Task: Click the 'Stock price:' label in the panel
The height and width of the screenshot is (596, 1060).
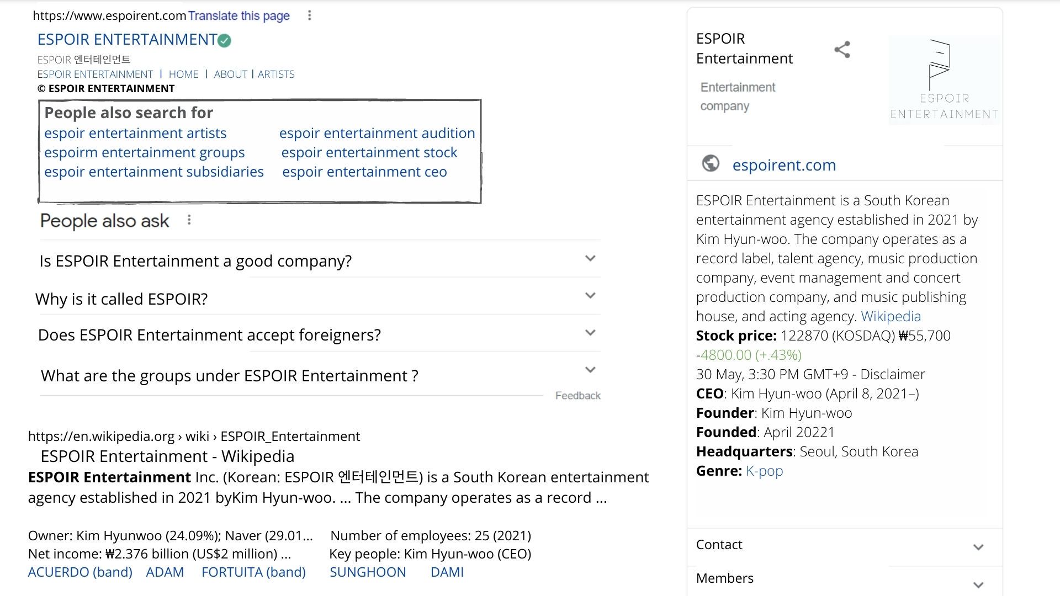Action: coord(736,336)
